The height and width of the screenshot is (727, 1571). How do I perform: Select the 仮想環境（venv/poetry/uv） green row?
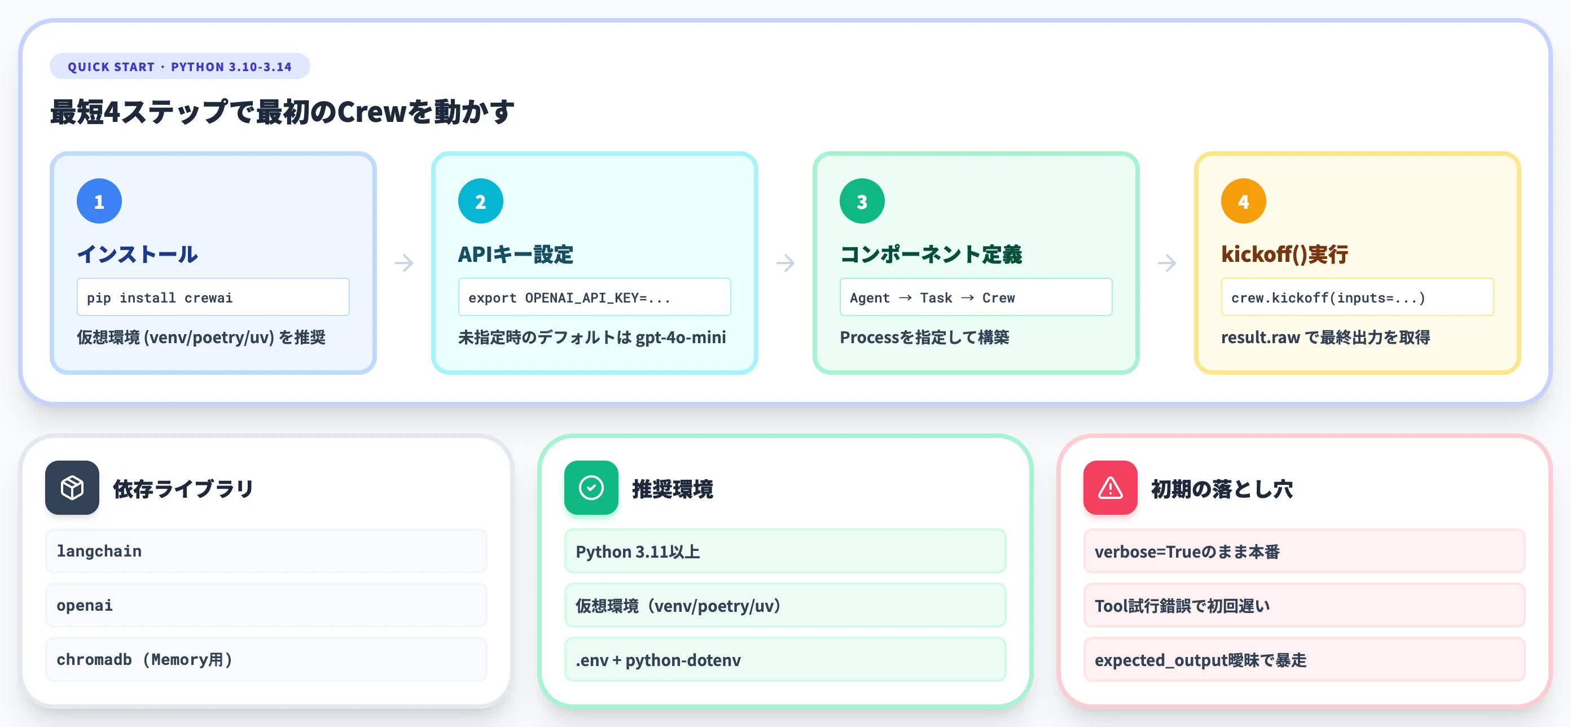pyautogui.click(x=785, y=605)
